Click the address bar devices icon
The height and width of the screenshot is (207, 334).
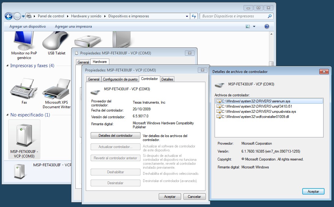click(x=29, y=16)
